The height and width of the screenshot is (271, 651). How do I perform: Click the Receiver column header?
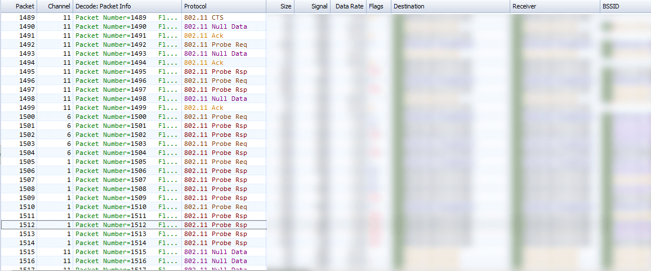pyautogui.click(x=555, y=6)
